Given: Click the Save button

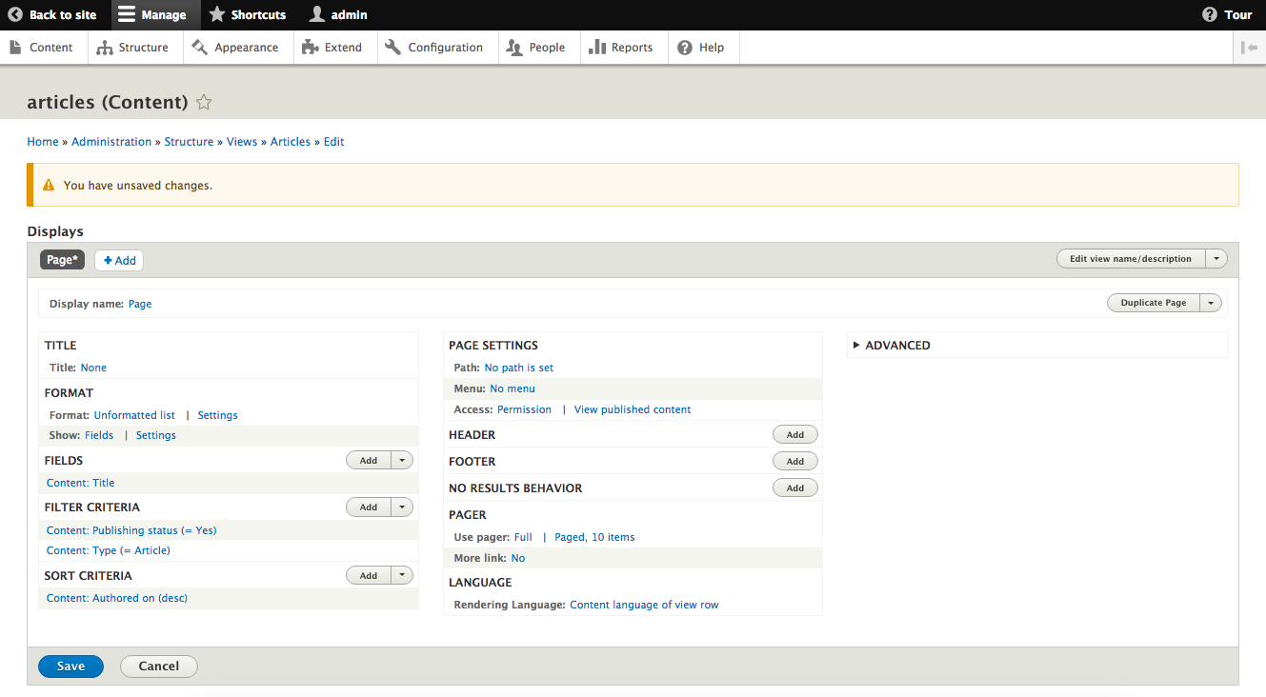Looking at the screenshot, I should point(70,667).
